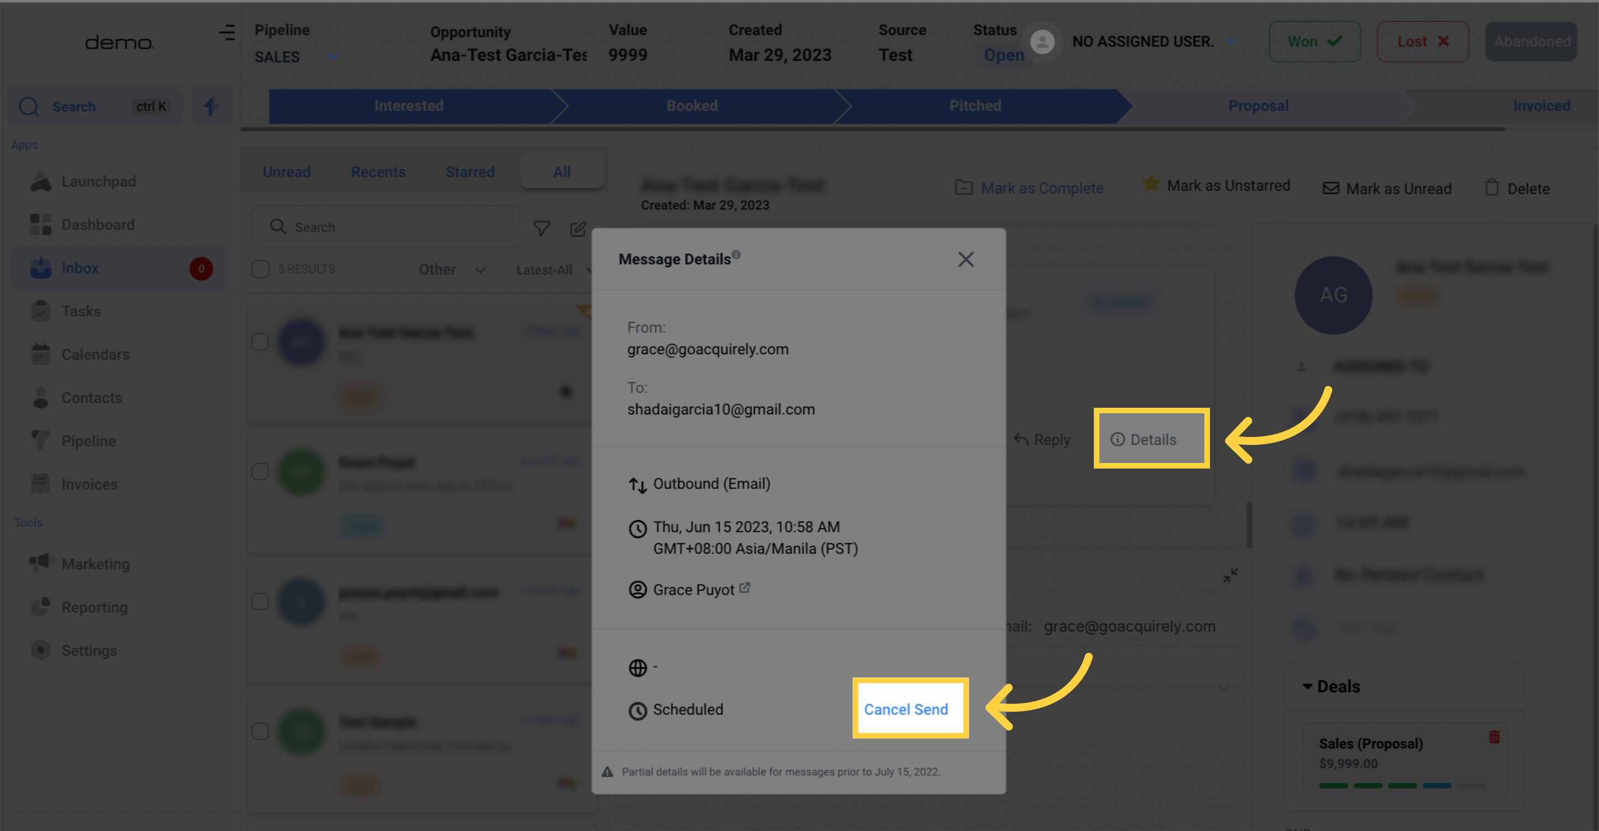Go to Inbox in the sidebar
The image size is (1599, 831).
pyautogui.click(x=120, y=268)
